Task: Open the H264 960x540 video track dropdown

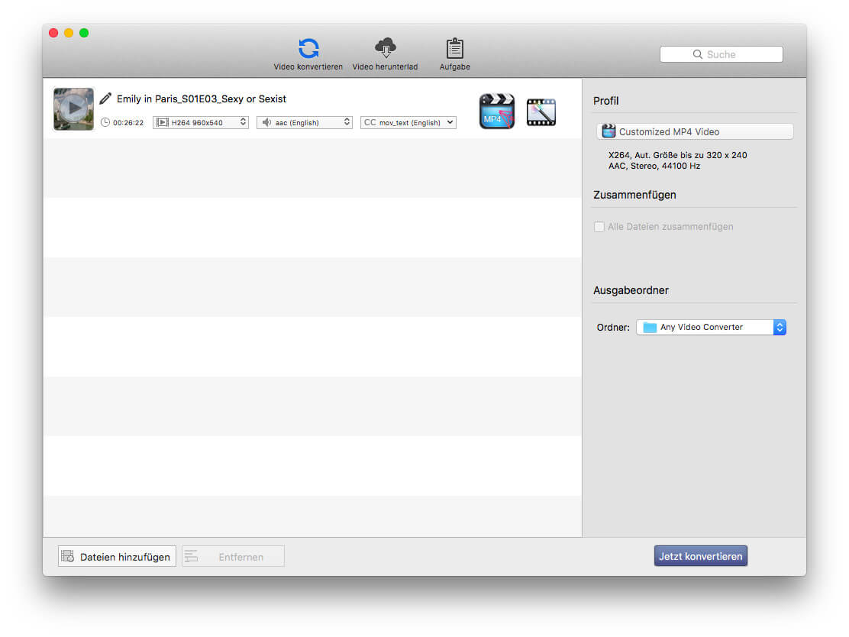Action: tap(200, 122)
